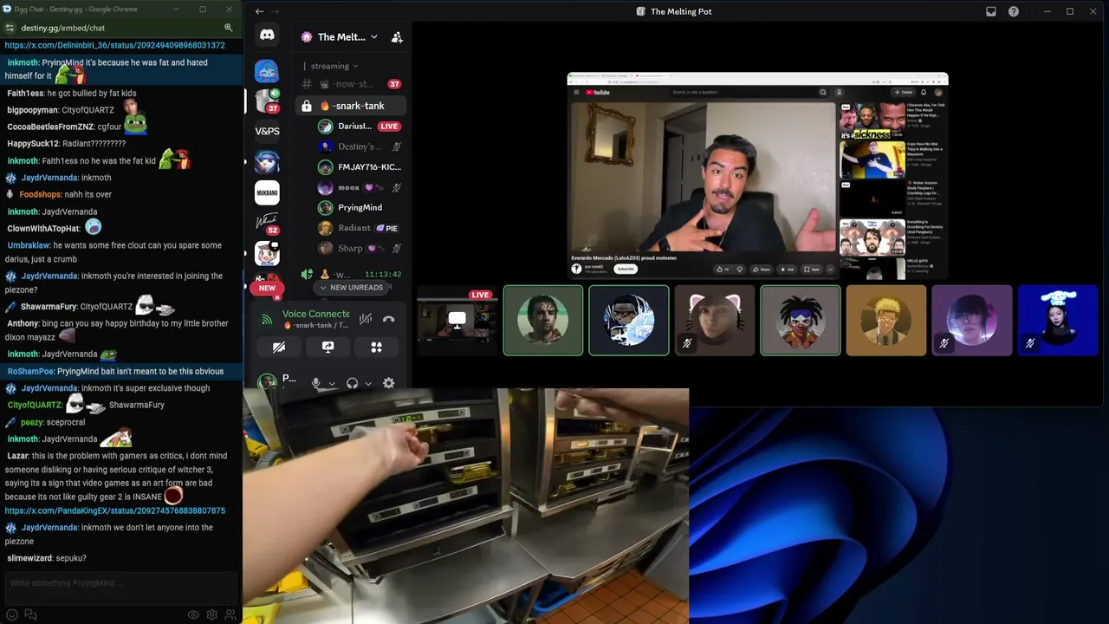
Task: Open the V&PS server
Action: (267, 131)
